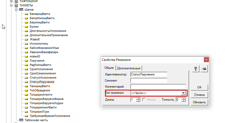Select the Общие tab

pyautogui.click(x=109, y=68)
